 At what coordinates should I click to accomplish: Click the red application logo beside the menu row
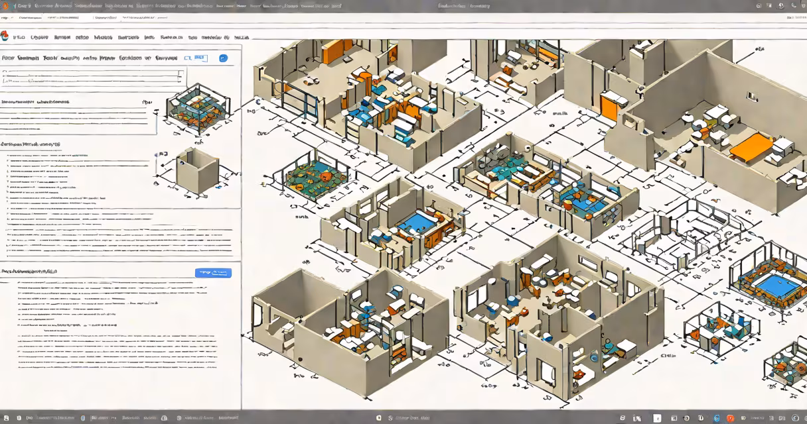click(x=5, y=37)
